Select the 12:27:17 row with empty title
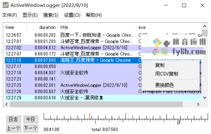 (103, 66)
